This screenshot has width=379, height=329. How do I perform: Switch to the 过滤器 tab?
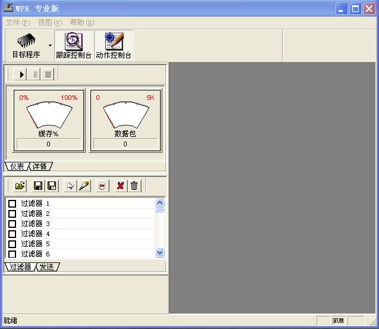tap(20, 267)
